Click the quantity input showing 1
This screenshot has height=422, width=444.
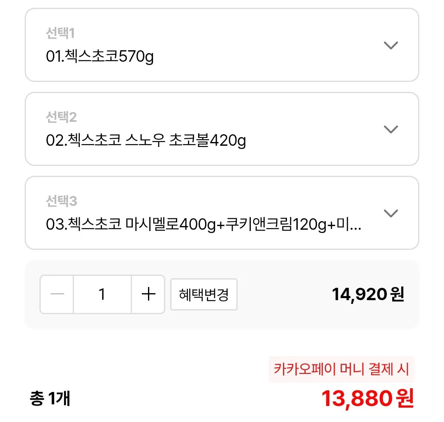[102, 294]
